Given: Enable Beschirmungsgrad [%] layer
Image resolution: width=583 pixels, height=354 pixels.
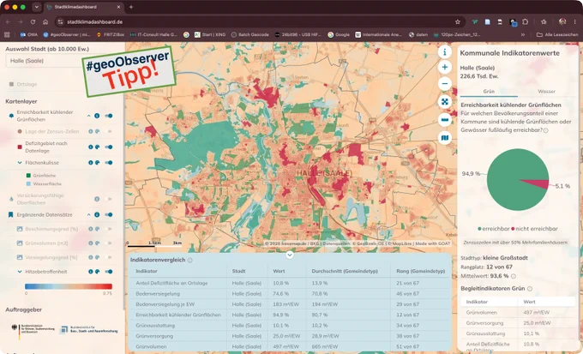Looking at the screenshot, I should 109,229.
